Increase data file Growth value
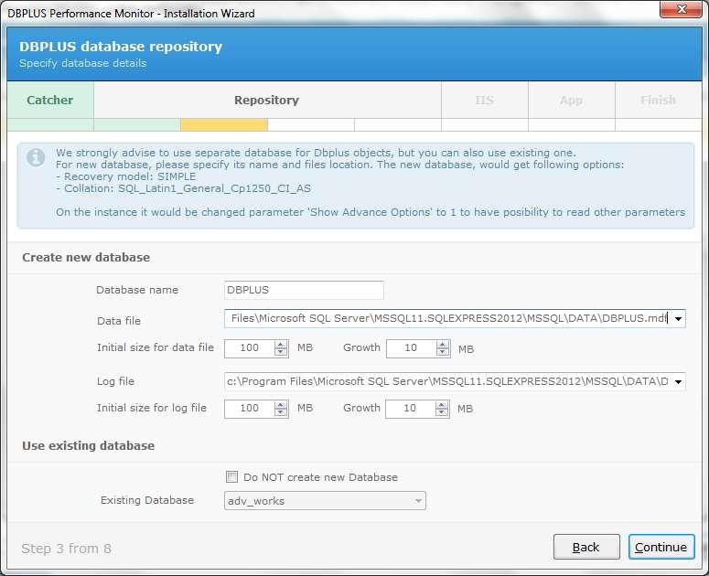The height and width of the screenshot is (576, 709). click(x=443, y=345)
